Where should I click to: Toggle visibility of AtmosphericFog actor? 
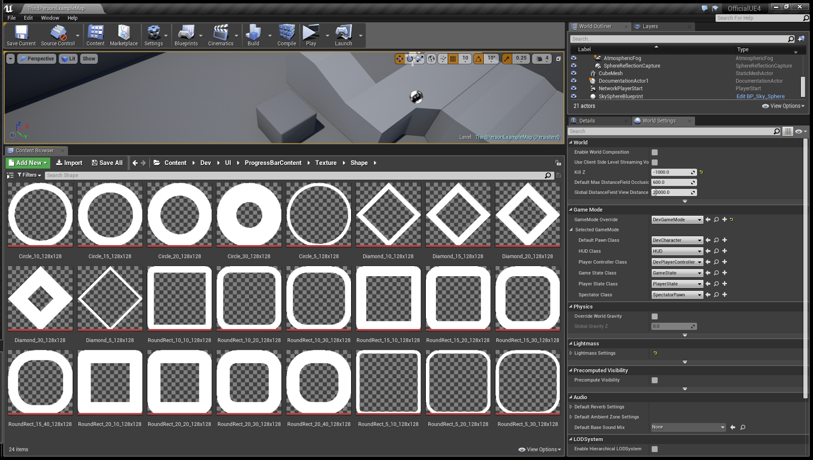pos(574,58)
